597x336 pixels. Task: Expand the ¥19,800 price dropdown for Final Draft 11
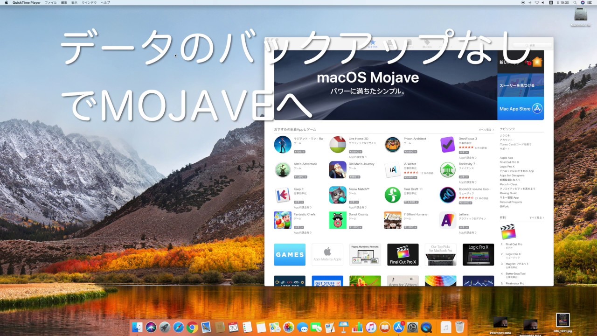[x=411, y=202]
